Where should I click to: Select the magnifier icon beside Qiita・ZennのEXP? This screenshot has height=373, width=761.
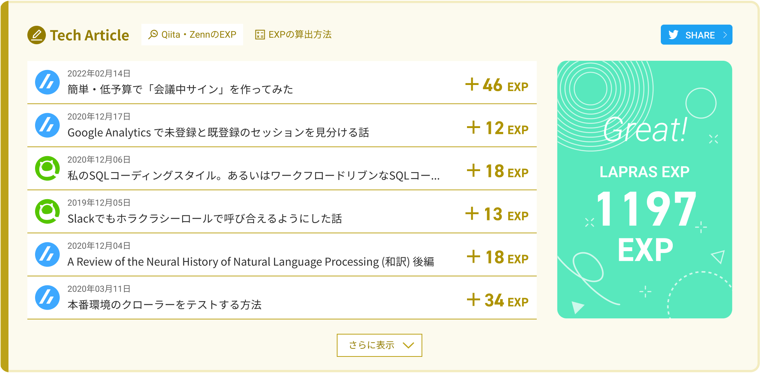[x=154, y=34]
